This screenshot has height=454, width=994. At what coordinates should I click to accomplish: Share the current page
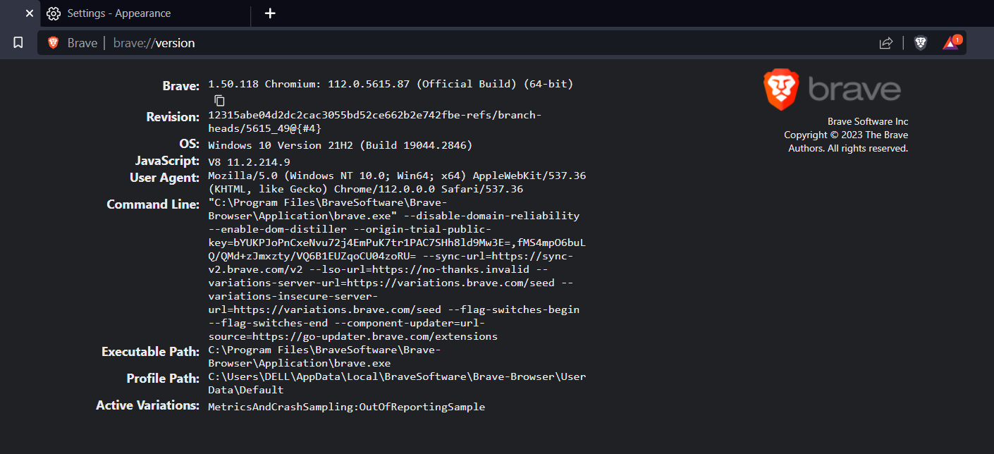[x=886, y=42]
